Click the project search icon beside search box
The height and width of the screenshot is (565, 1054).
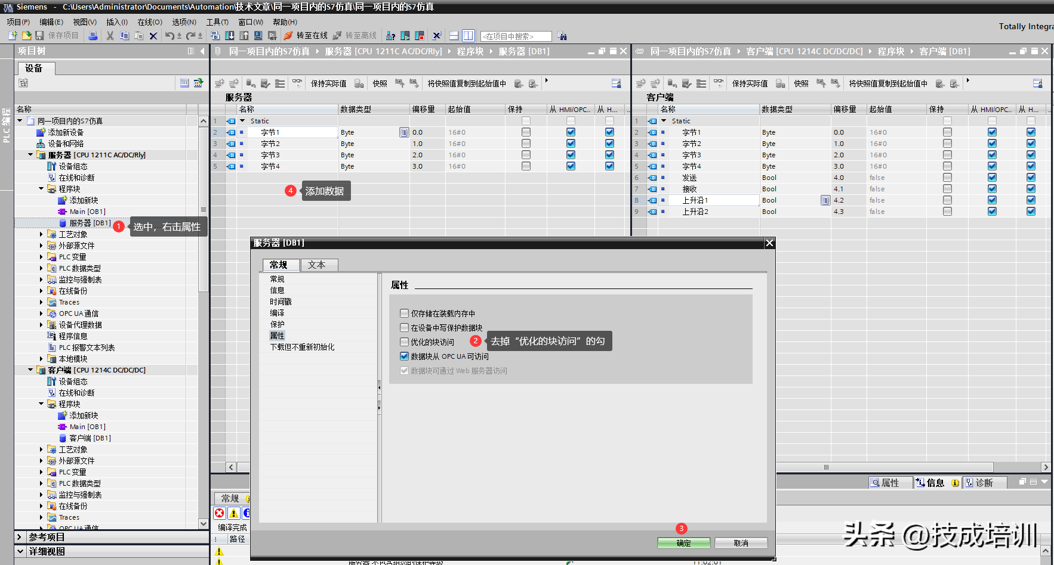pyautogui.click(x=562, y=36)
